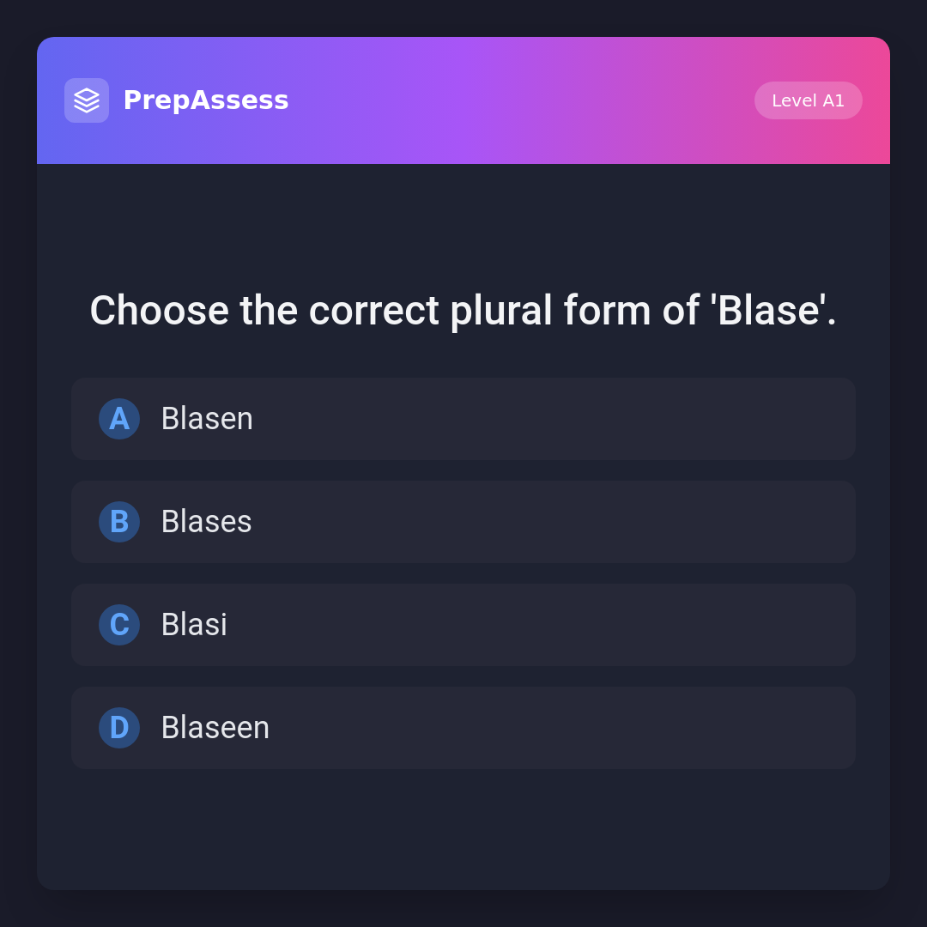Choose the answer option 'Blases'
The width and height of the screenshot is (927, 927).
pyautogui.click(x=206, y=522)
